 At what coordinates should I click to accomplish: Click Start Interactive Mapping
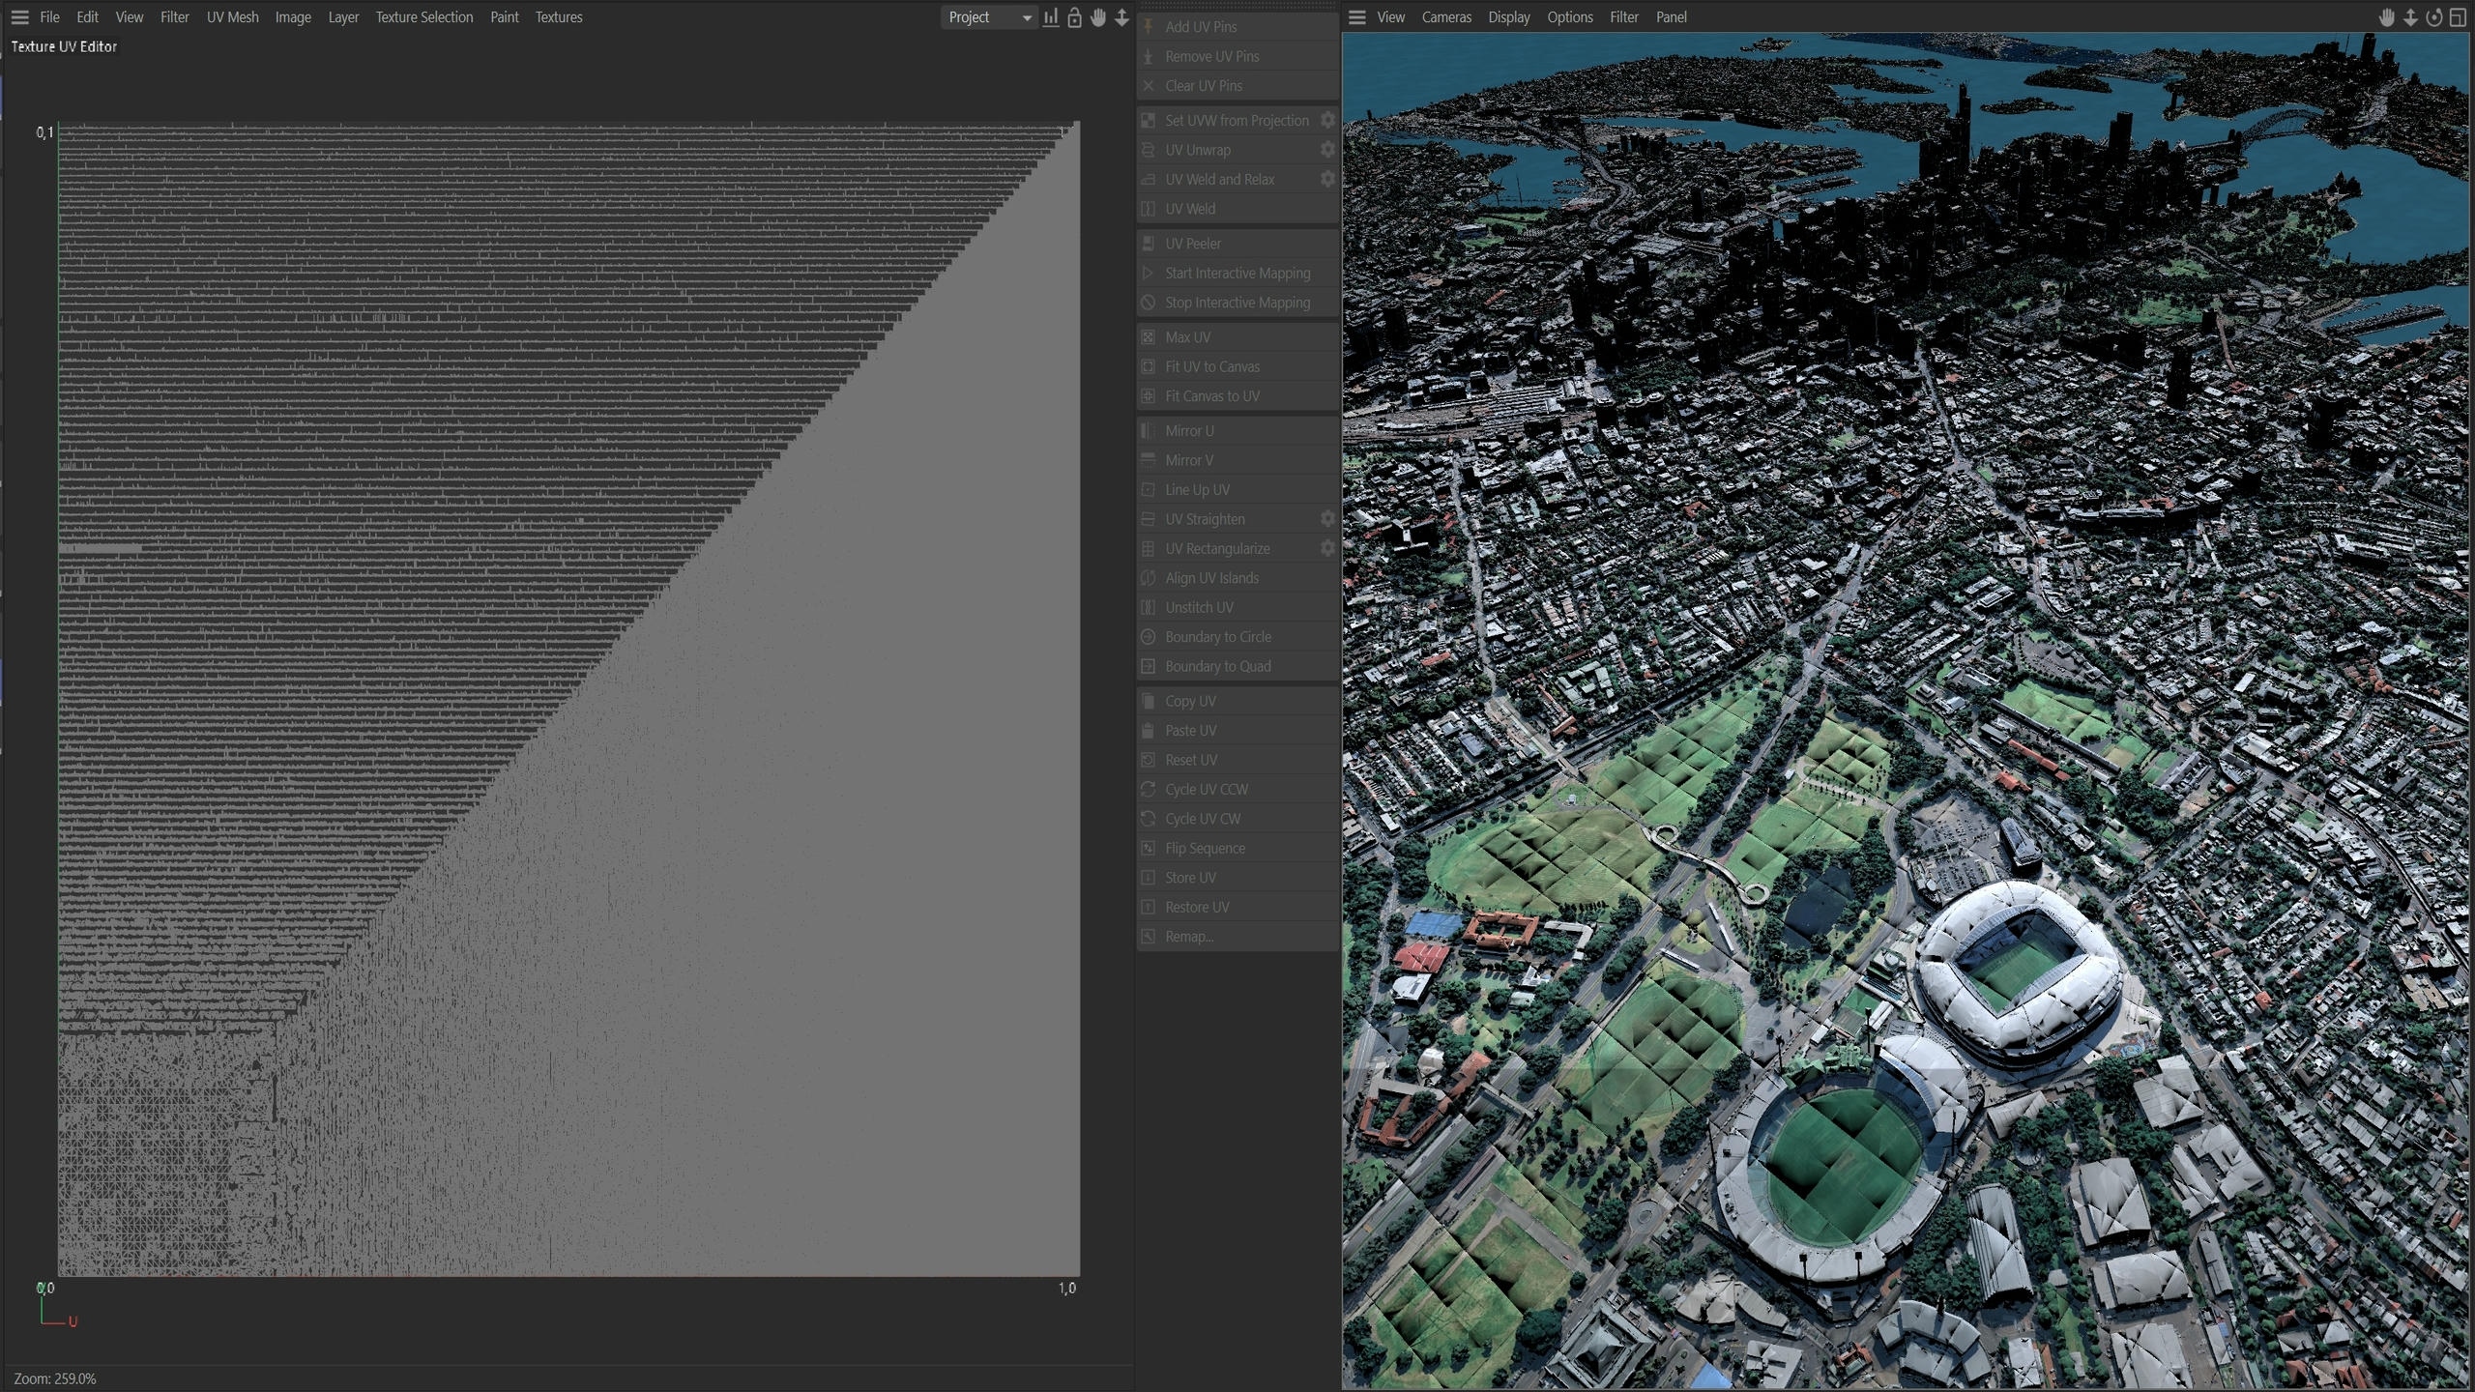pyautogui.click(x=1237, y=274)
